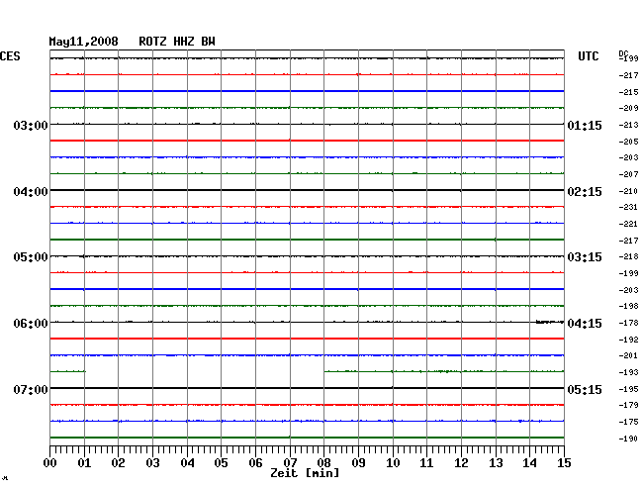Viewport: 643px width, 489px height.
Task: Click the DC offset value -209
Action: pyautogui.click(x=628, y=108)
